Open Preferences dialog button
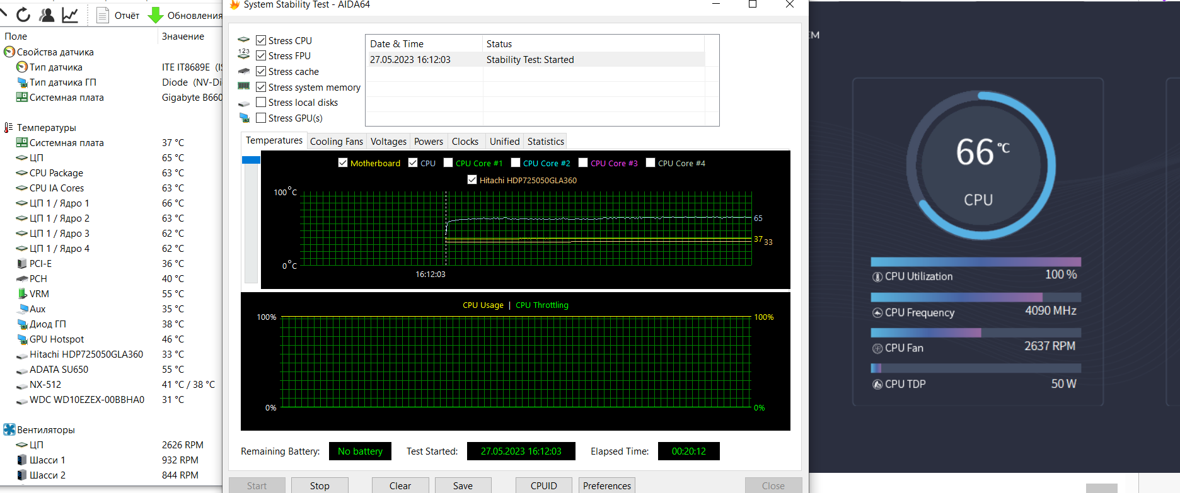1180x493 pixels. (x=607, y=485)
